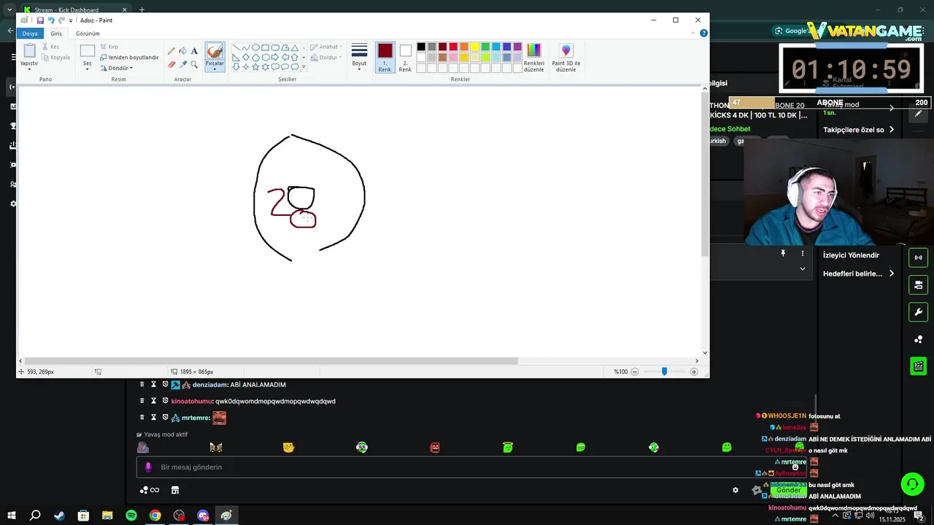The image size is (934, 525).
Task: Switch to the Giriş ribbon tab
Action: (x=56, y=34)
